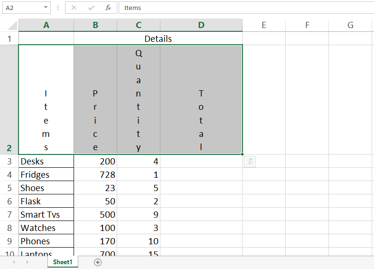Click the Quick Analysis icon beside the selection
The width and height of the screenshot is (374, 269).
[x=250, y=162]
